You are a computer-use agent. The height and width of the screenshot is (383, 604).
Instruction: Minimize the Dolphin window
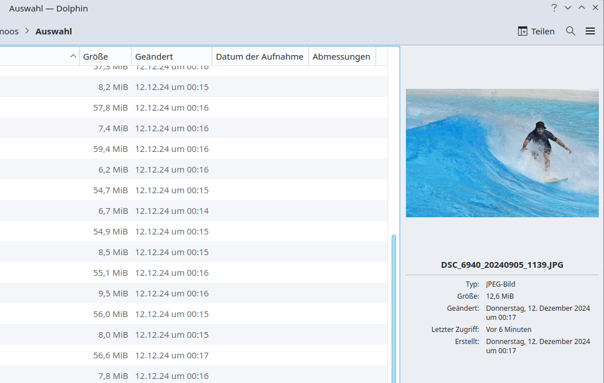pyautogui.click(x=568, y=7)
